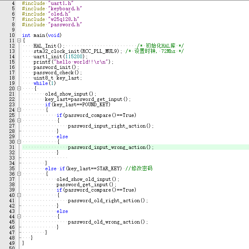The image size is (249, 249).
Task: Click on 设置时钟, 72Mhz comment
Action: click(x=155, y=51)
